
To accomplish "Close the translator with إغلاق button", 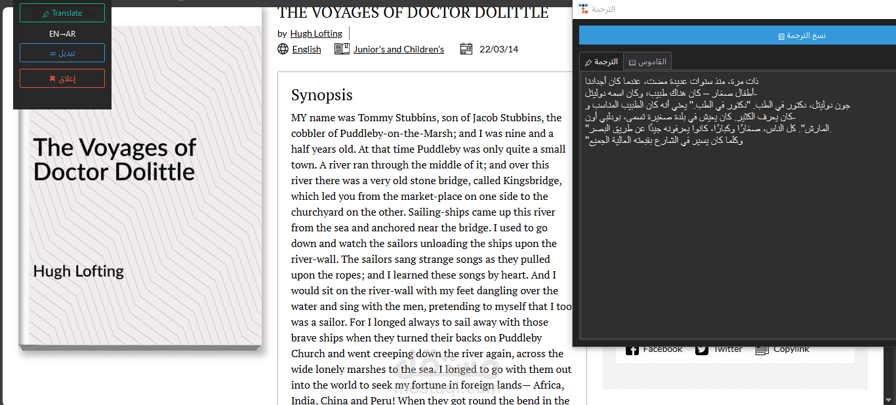I will tap(62, 78).
